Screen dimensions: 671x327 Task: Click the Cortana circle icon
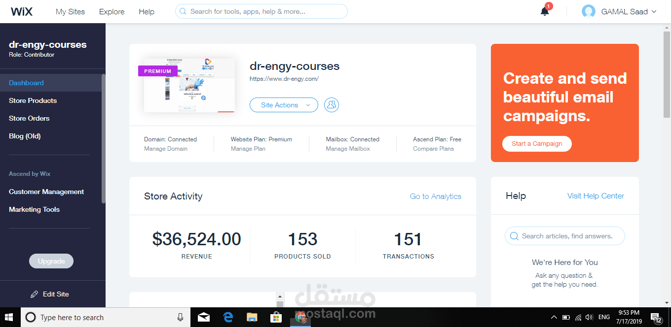[31, 318]
